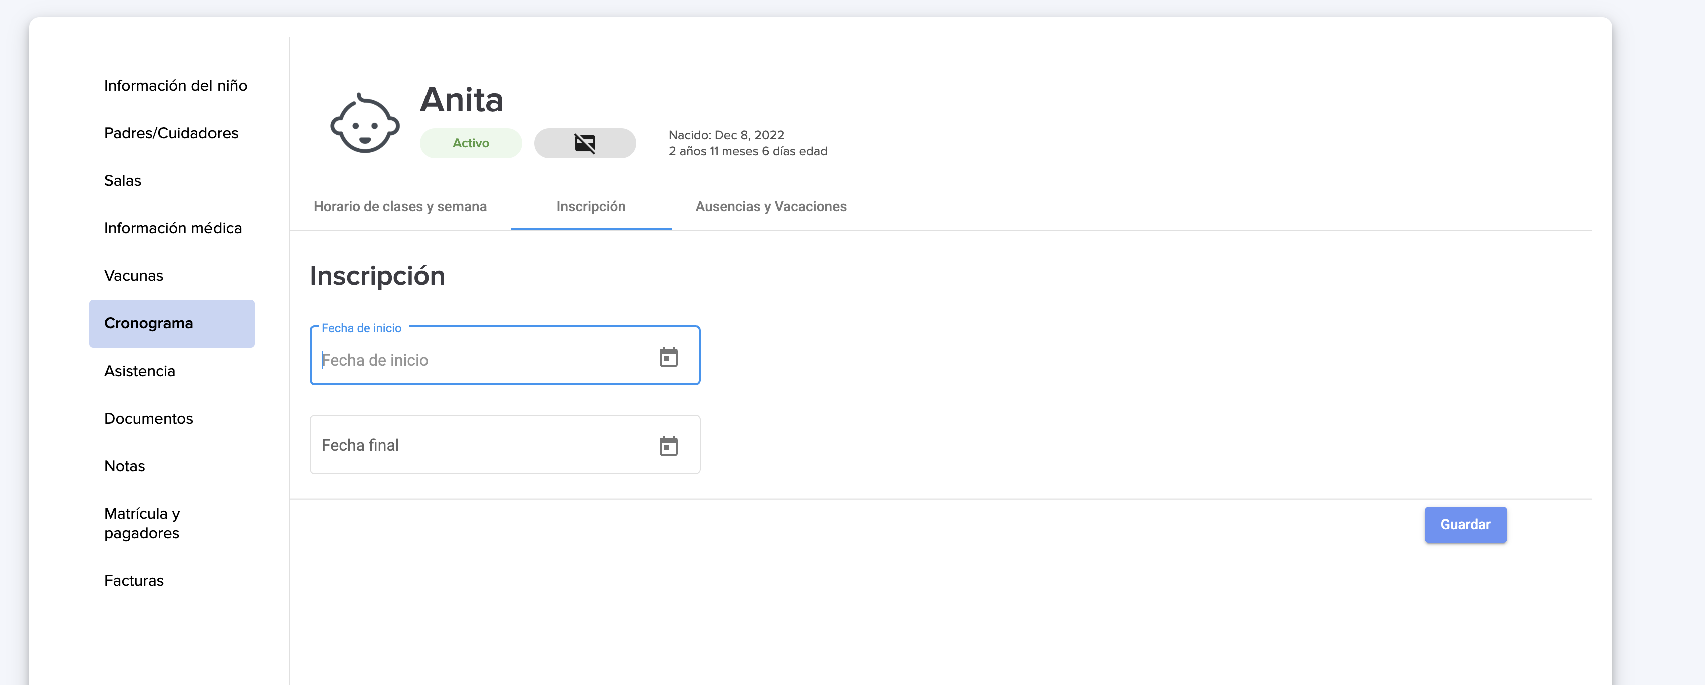Open the Ausencias y Vacaciones tab
This screenshot has width=1705, height=685.
[x=770, y=207]
